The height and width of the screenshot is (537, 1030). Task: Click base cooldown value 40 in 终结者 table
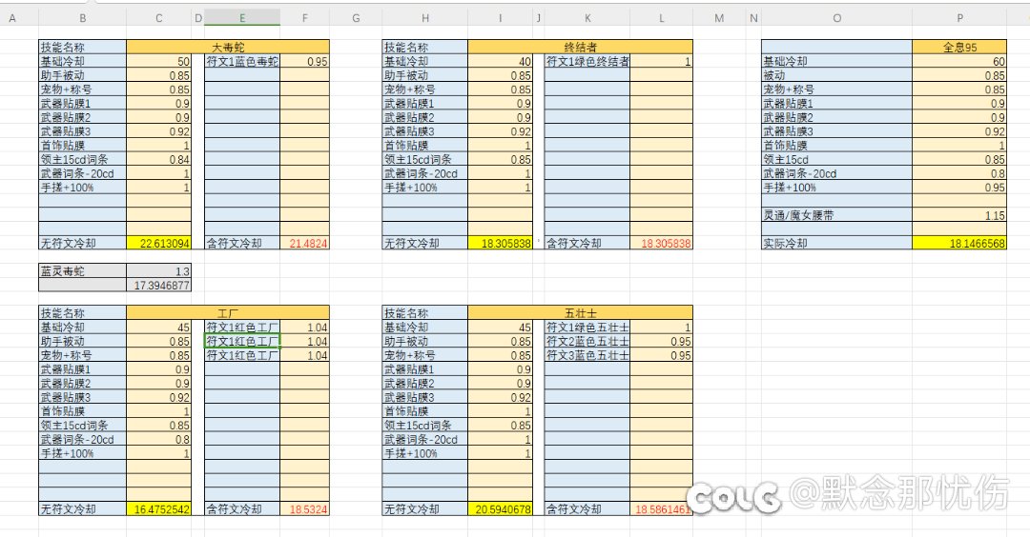click(x=500, y=62)
